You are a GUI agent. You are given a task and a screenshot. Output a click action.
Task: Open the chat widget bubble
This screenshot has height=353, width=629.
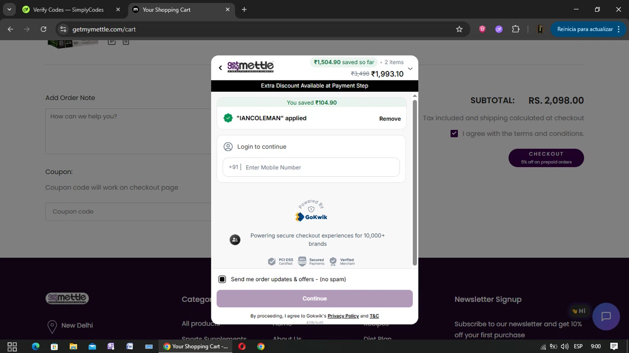coord(606,317)
